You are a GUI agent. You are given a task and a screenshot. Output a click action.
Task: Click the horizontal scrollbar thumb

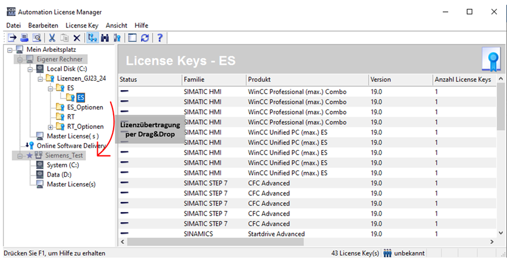[216, 242]
